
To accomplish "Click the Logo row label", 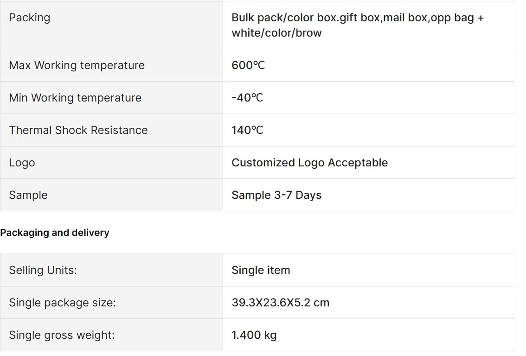I will [22, 163].
